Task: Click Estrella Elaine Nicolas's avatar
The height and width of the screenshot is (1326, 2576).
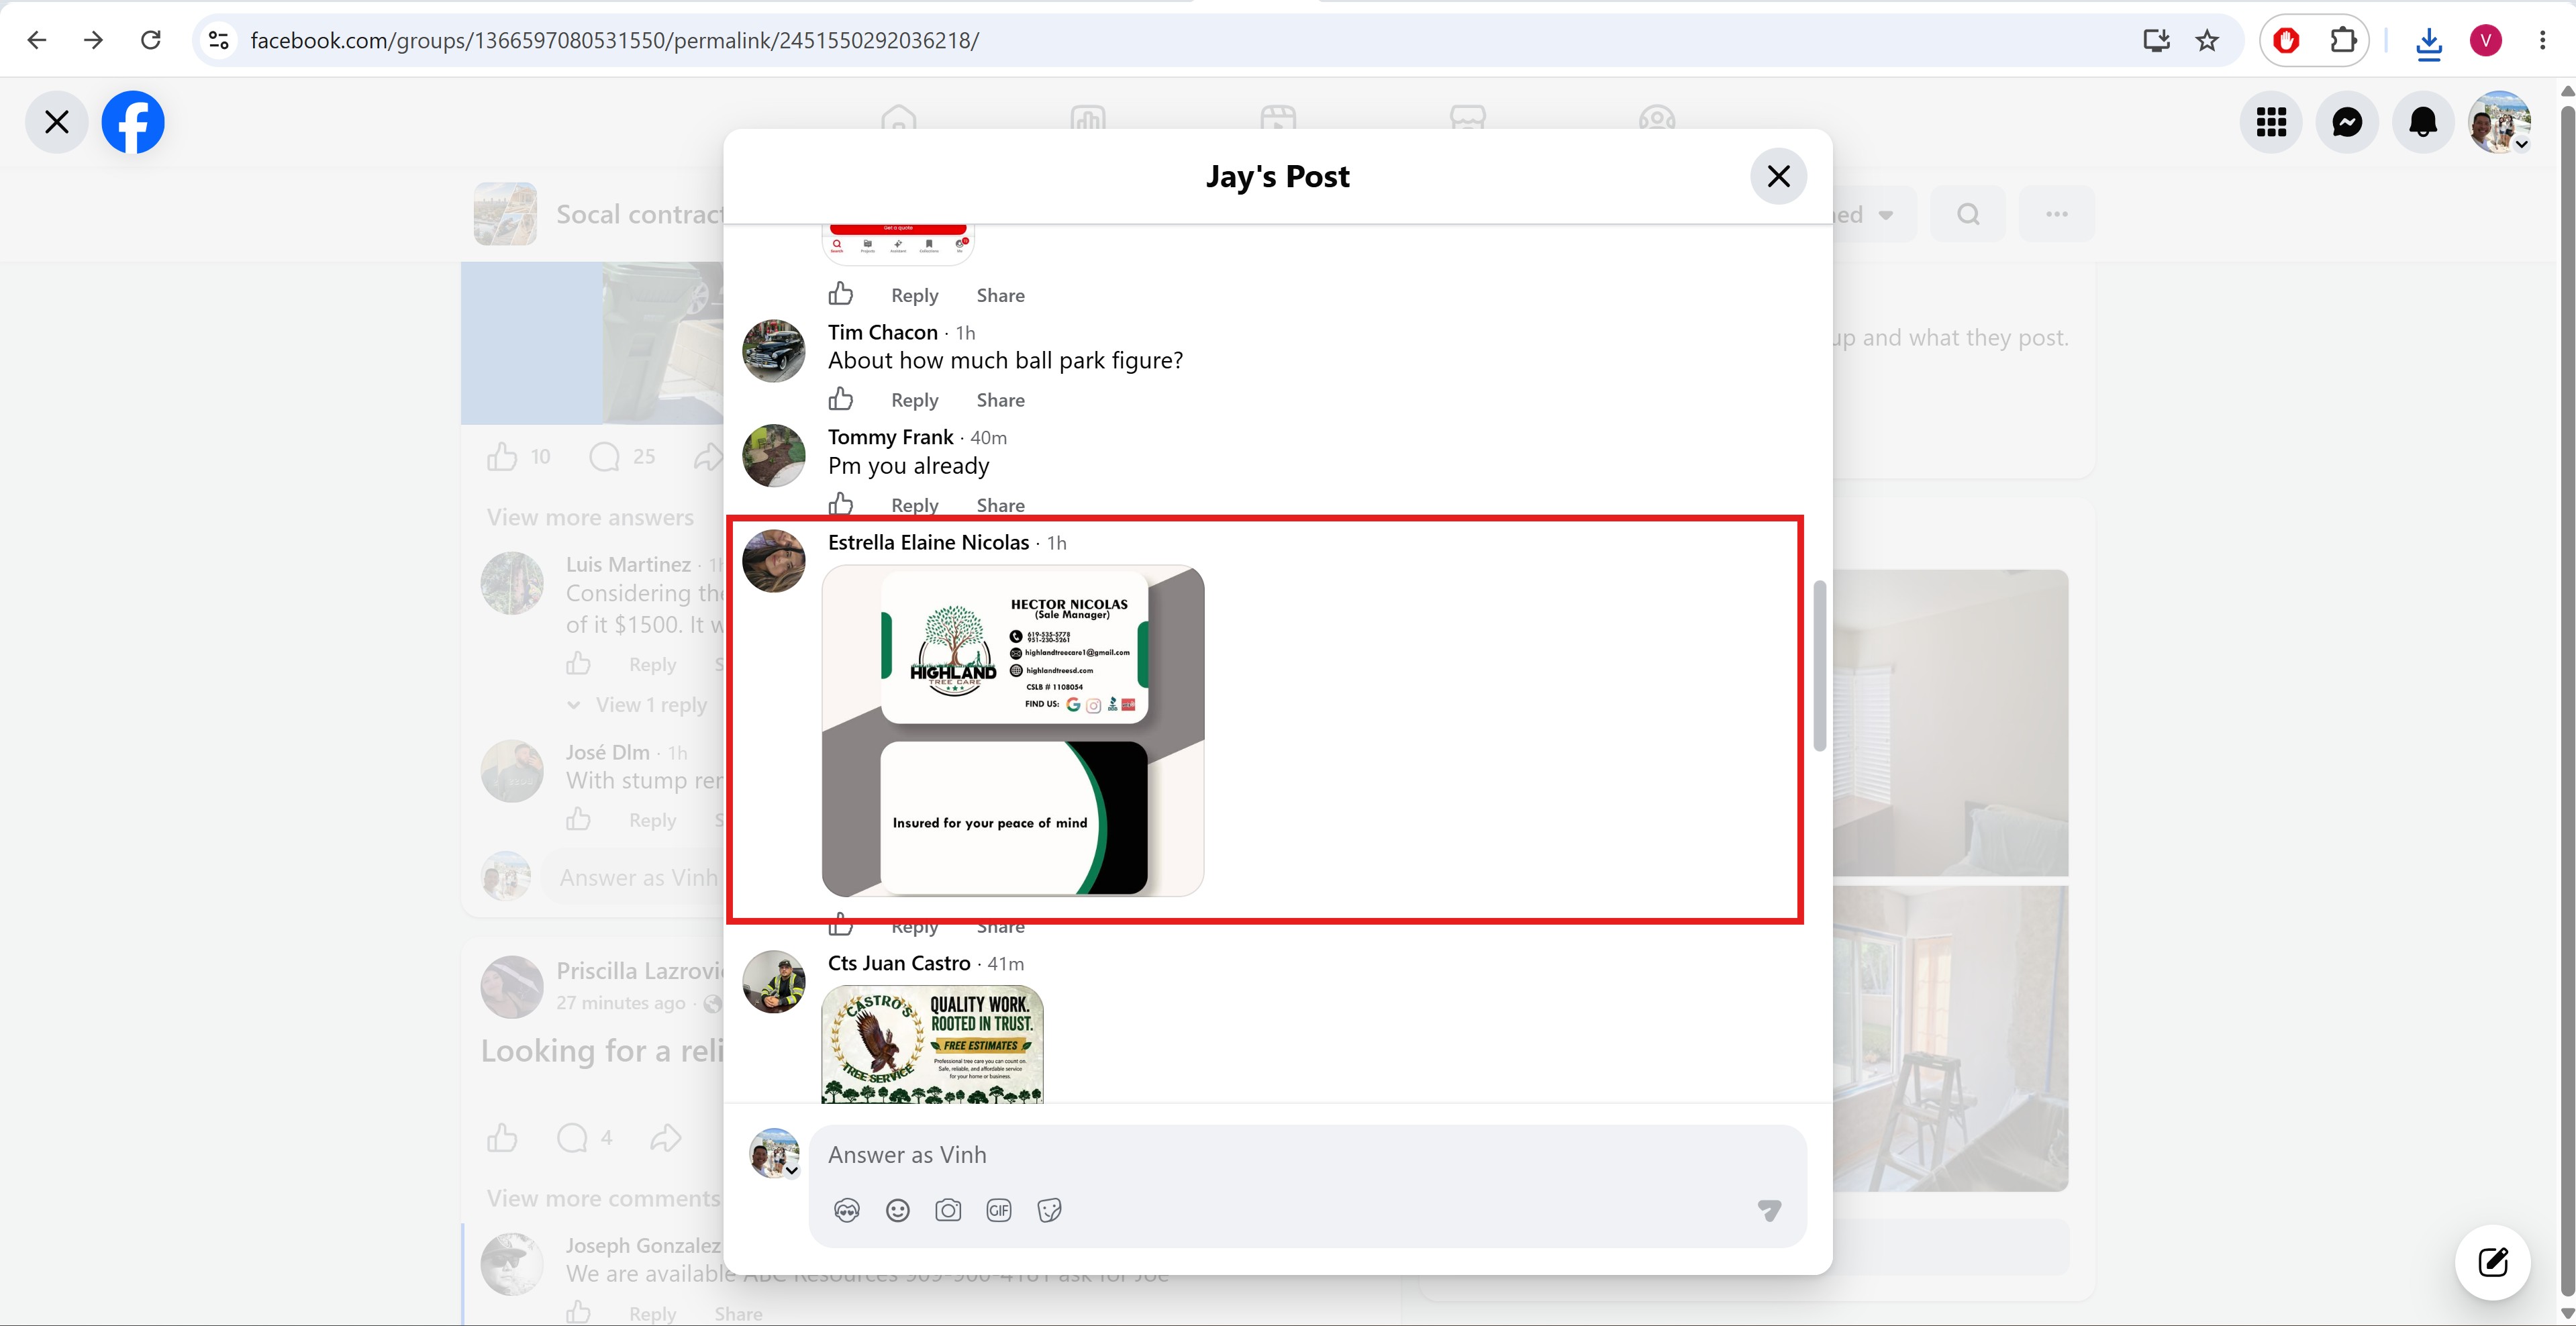Action: 773,561
